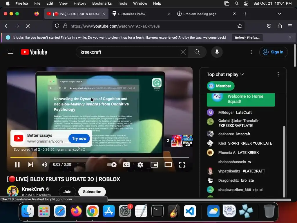
Task: Open the grammarly.com sponsored link
Action: coord(71,150)
